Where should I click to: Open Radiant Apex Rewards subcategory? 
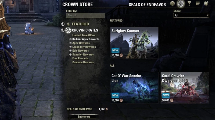[86, 39]
